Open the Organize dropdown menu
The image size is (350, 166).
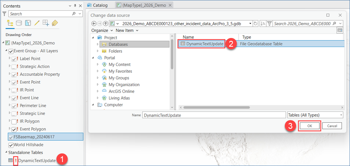pyautogui.click(x=102, y=30)
